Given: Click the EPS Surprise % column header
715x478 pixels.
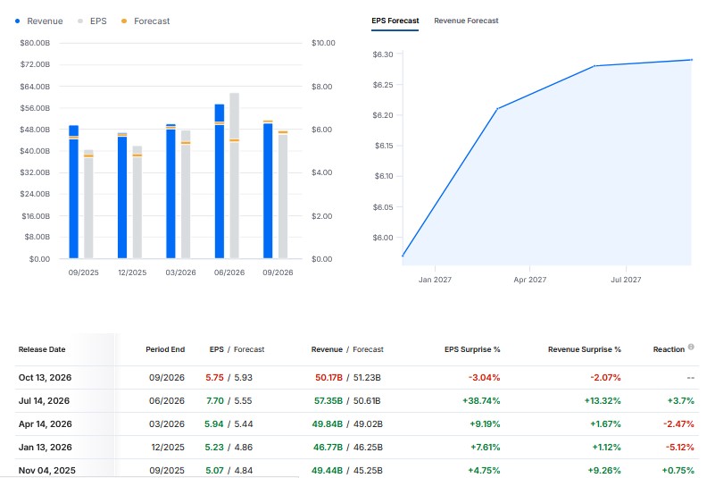Looking at the screenshot, I should click(472, 349).
